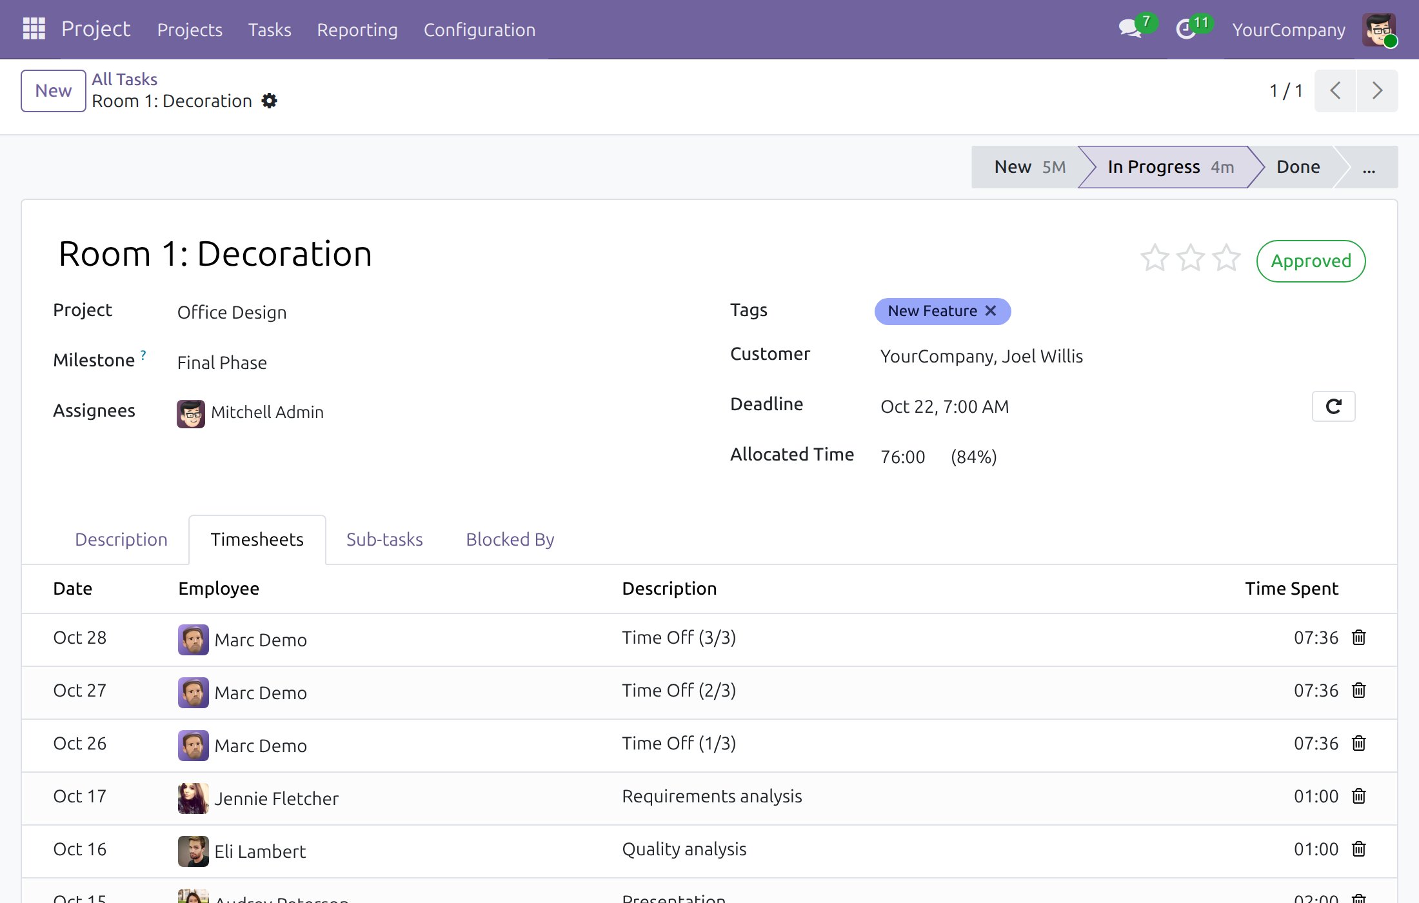The height and width of the screenshot is (903, 1419).
Task: Open the Reporting menu
Action: [357, 30]
